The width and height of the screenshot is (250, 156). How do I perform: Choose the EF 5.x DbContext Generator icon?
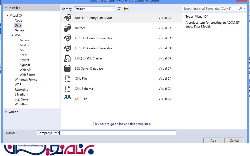tap(67, 38)
